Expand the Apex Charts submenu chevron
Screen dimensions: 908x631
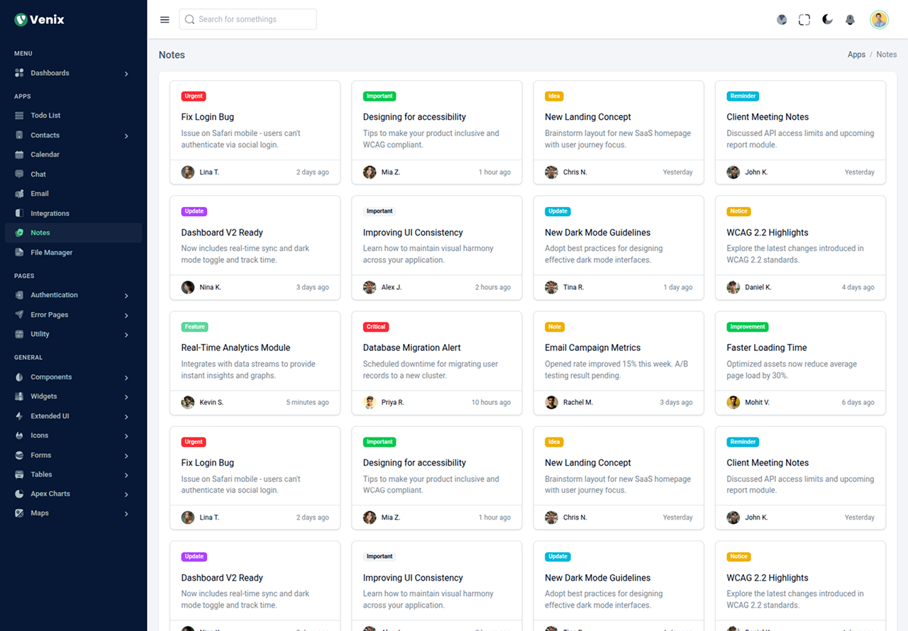point(126,494)
